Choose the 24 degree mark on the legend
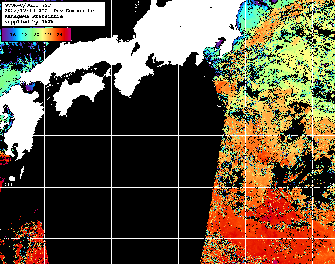335x264 pixels. point(59,35)
